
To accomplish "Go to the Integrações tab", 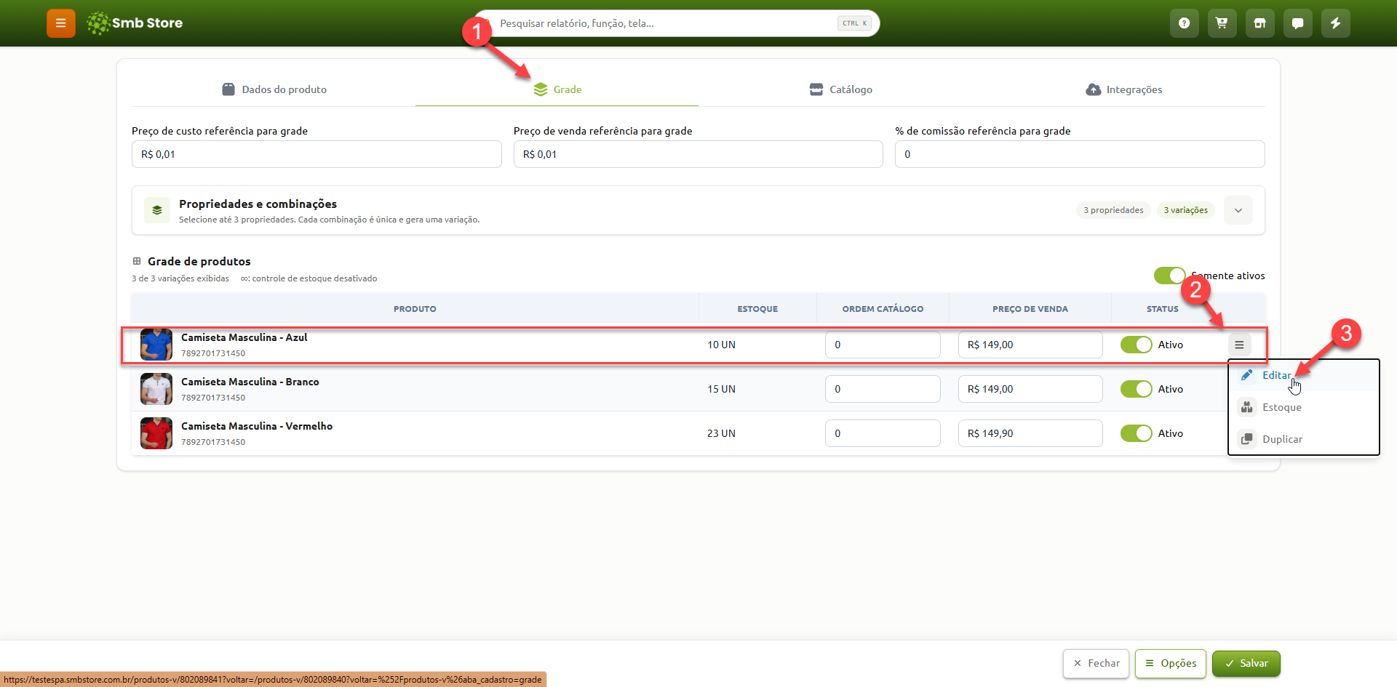I will [1124, 89].
